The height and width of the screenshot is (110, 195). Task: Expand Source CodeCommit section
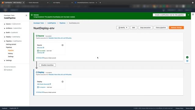pyautogui.click(x=5, y=24)
